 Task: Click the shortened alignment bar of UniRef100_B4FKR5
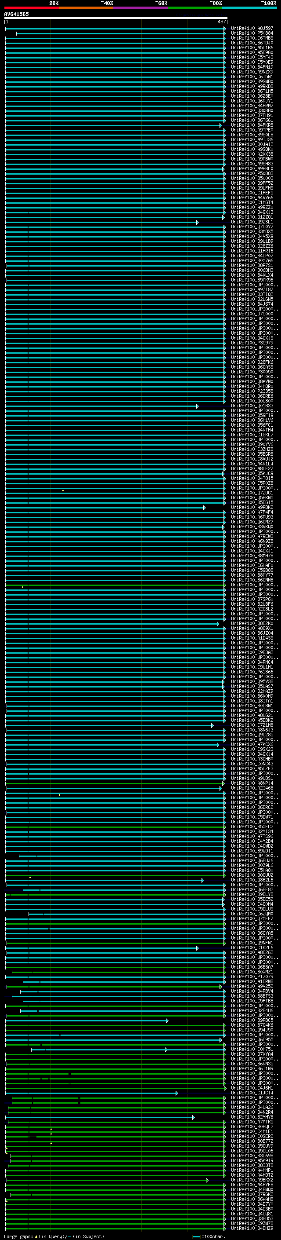(x=113, y=125)
